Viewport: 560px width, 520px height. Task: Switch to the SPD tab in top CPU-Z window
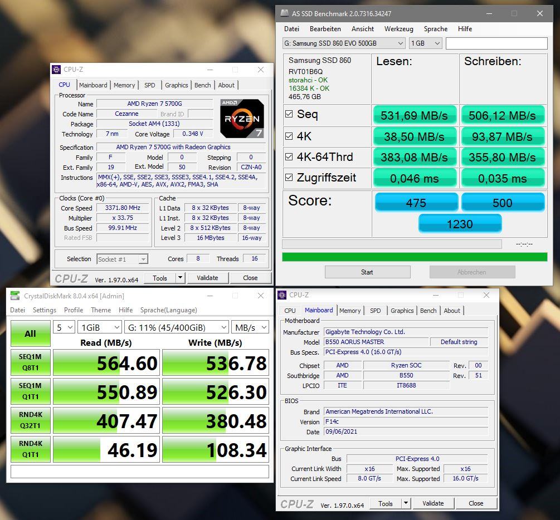click(150, 85)
